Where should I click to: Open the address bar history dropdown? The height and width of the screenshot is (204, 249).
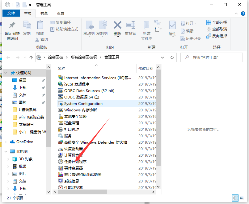[x=163, y=57]
